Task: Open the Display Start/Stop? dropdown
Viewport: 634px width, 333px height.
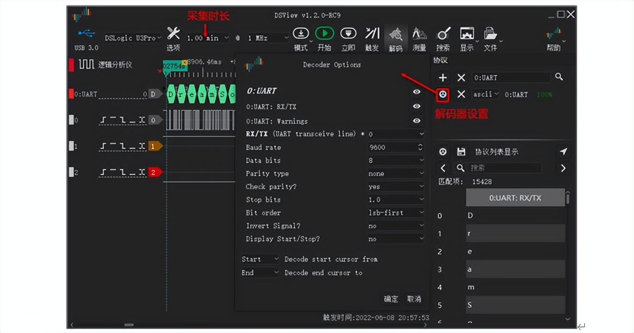Action: pyautogui.click(x=396, y=239)
